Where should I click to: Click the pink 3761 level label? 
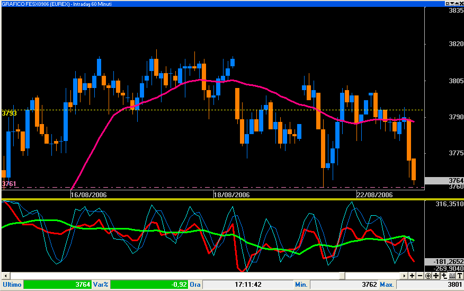click(9, 184)
